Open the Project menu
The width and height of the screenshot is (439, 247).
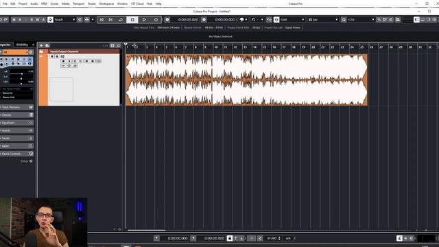[23, 3]
